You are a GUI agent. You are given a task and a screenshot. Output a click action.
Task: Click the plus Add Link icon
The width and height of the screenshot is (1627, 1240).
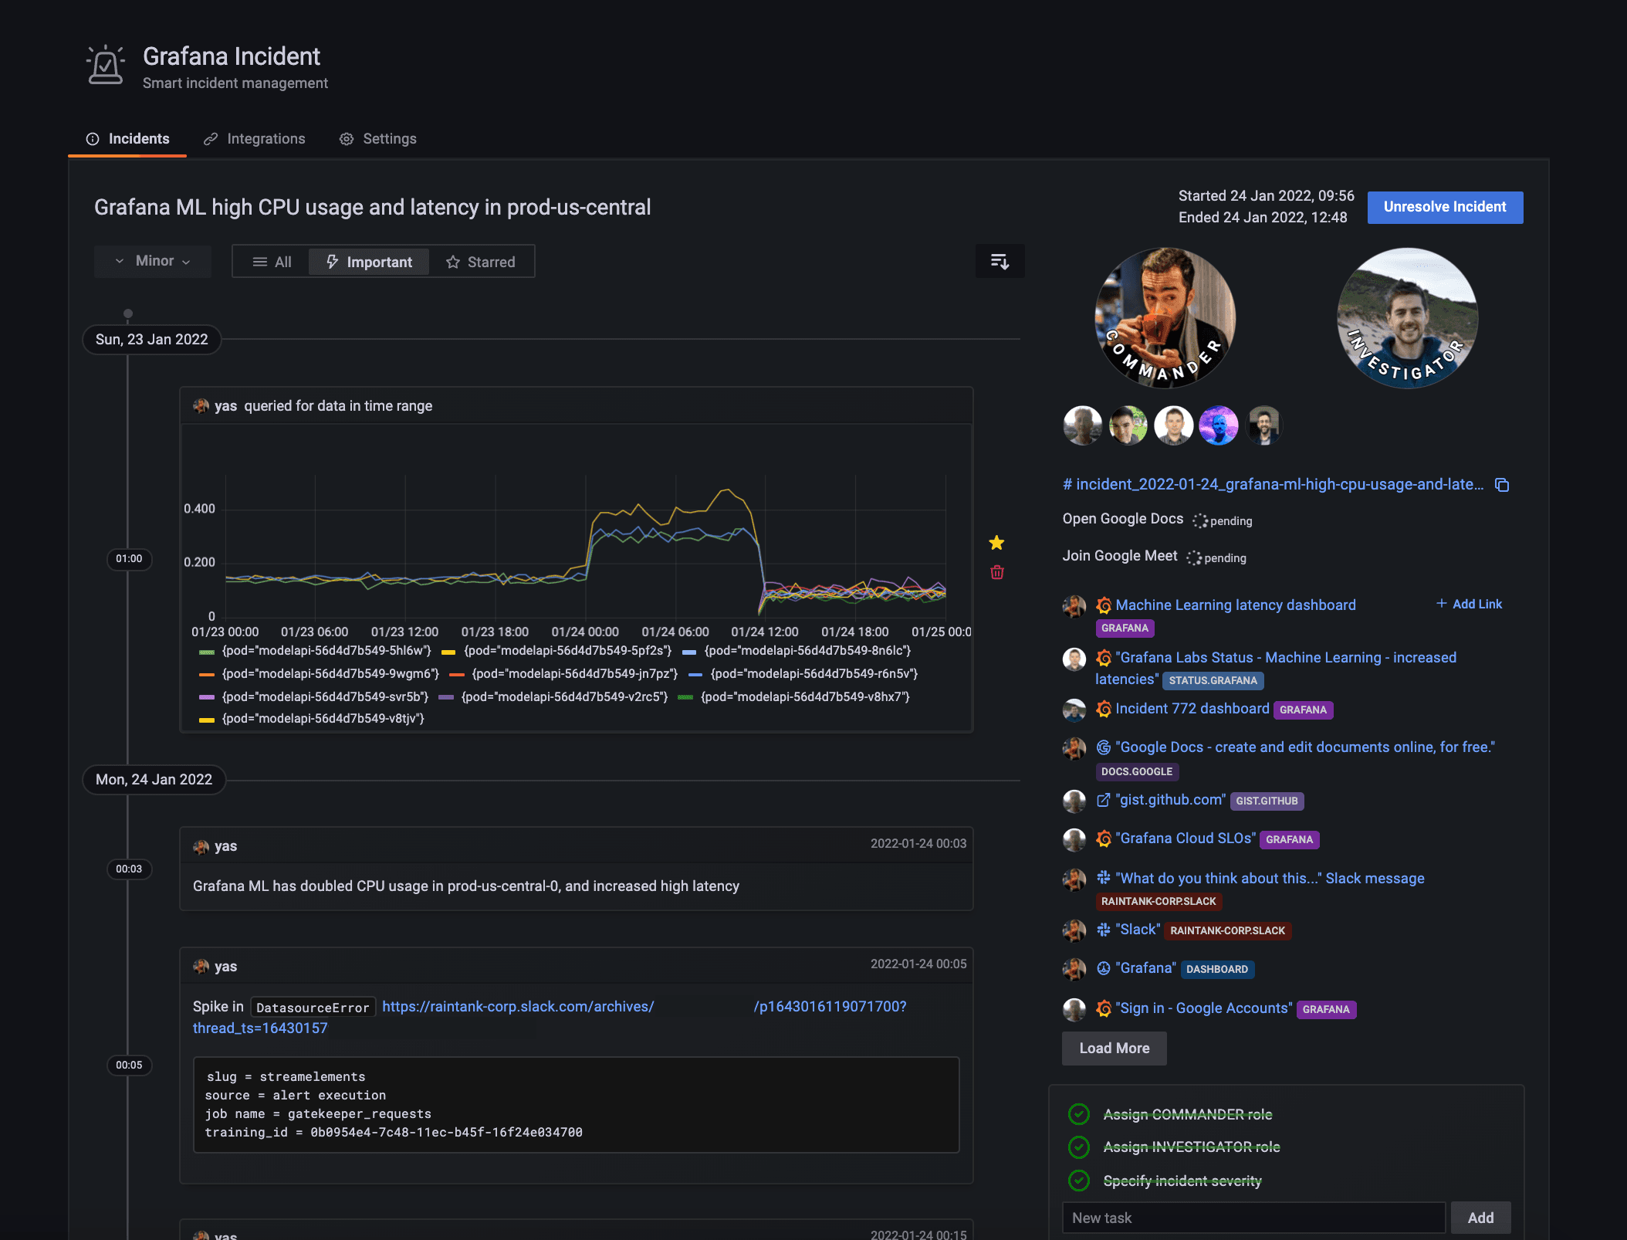(x=1441, y=604)
